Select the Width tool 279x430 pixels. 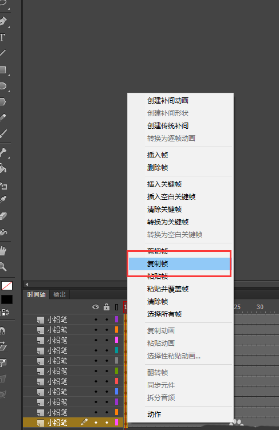pos(3,232)
